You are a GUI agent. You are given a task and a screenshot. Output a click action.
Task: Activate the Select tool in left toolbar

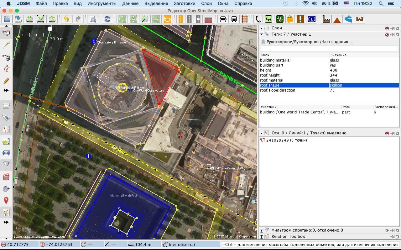(6, 33)
